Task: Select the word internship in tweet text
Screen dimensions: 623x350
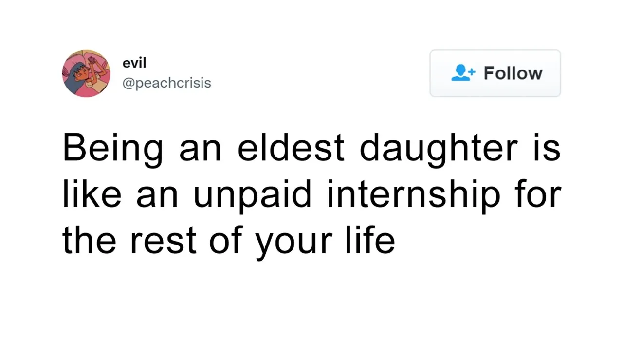Action: click(414, 194)
